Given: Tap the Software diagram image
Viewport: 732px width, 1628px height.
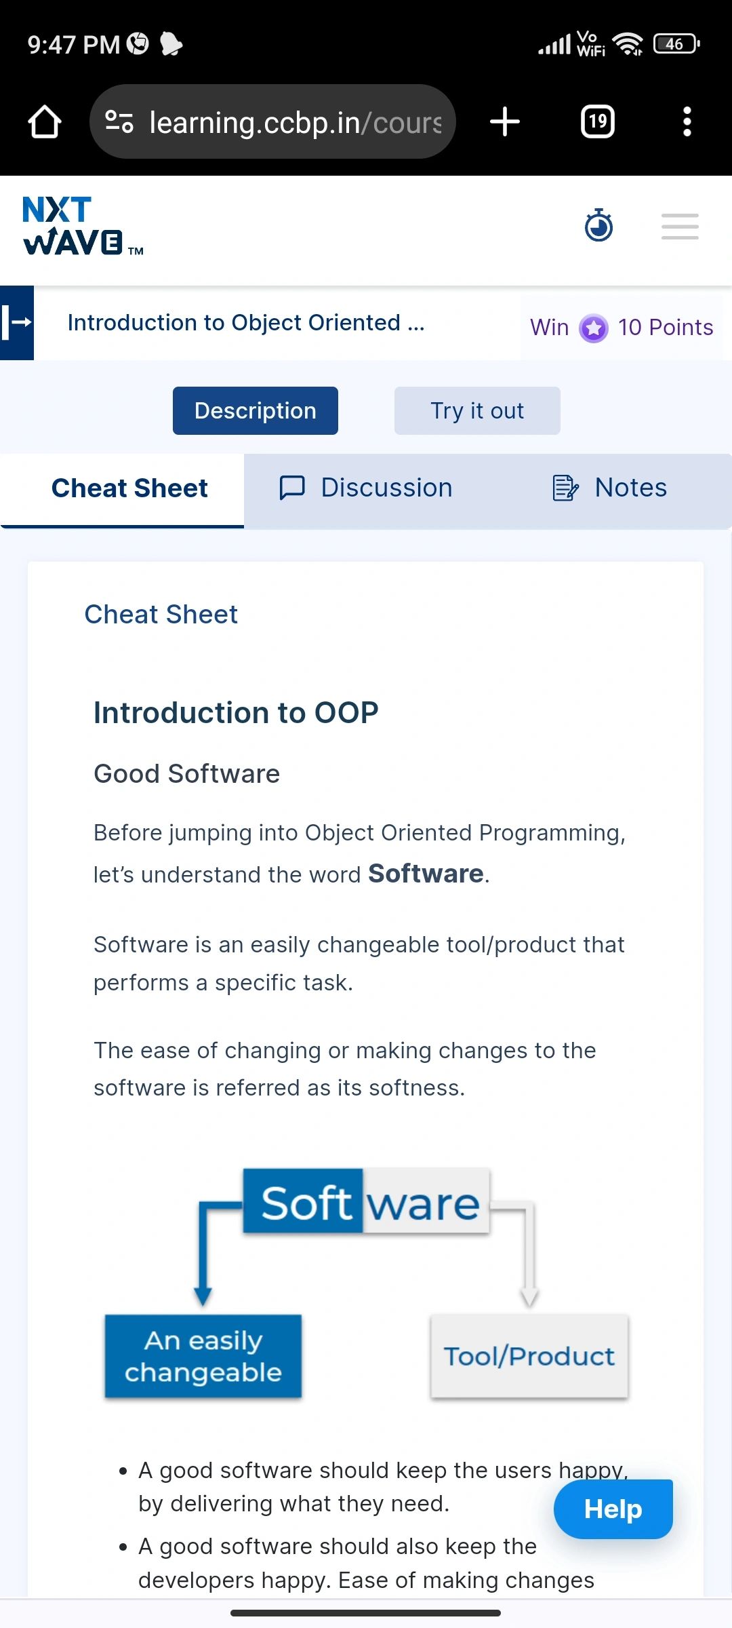Looking at the screenshot, I should coord(366,1283).
